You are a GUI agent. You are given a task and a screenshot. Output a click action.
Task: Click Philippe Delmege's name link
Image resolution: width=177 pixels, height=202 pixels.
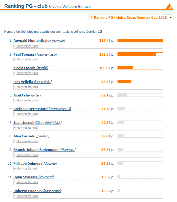(28, 164)
